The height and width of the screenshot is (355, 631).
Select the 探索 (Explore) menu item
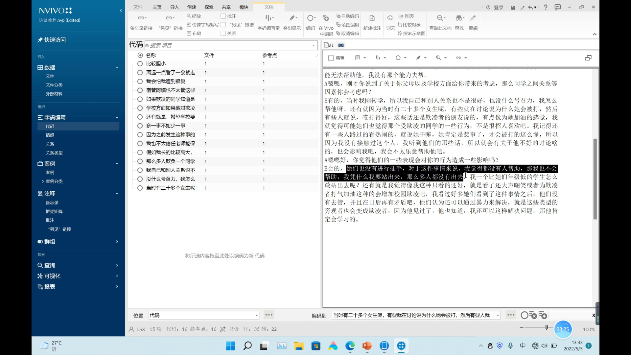(209, 7)
